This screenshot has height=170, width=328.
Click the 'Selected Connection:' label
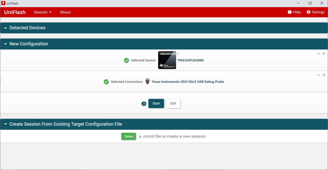[x=127, y=82]
